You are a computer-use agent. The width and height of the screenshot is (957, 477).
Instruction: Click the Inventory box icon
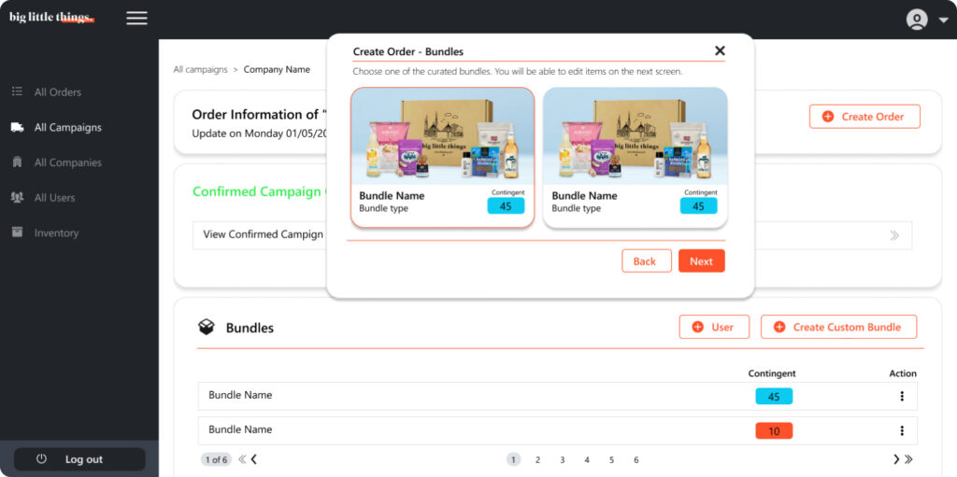[17, 232]
